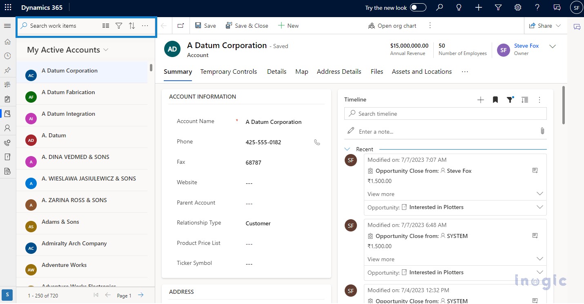Open timeline more commands ellipsis
584x304 pixels.
coord(539,99)
